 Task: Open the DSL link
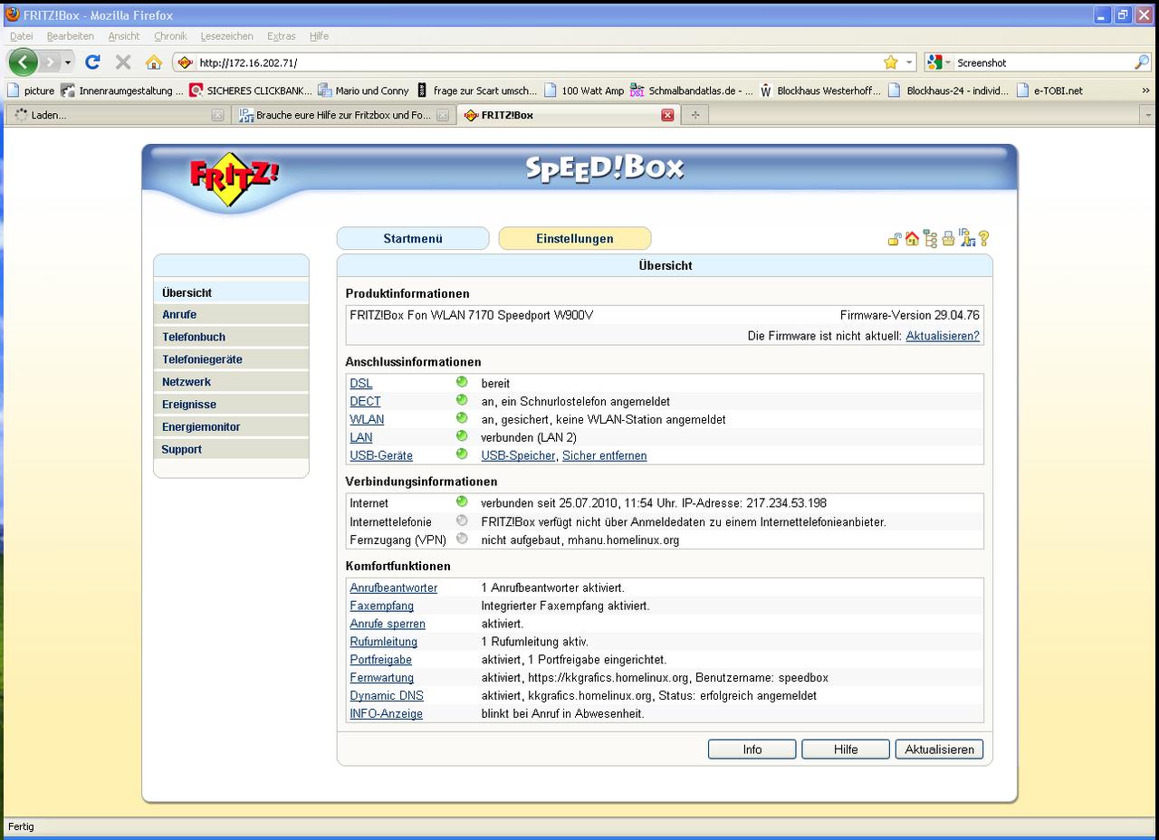(x=361, y=384)
